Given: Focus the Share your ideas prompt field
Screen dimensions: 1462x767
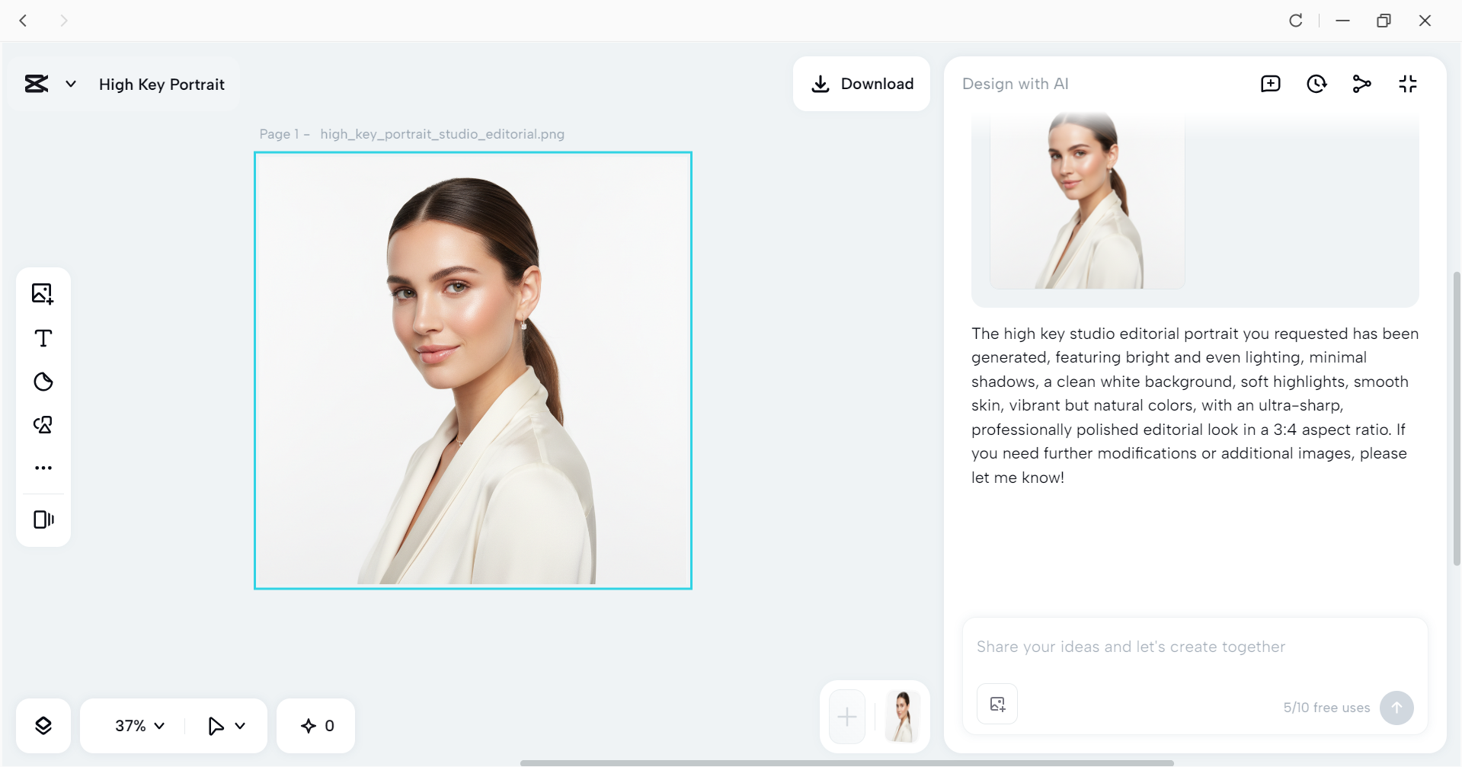Looking at the screenshot, I should pos(1195,647).
